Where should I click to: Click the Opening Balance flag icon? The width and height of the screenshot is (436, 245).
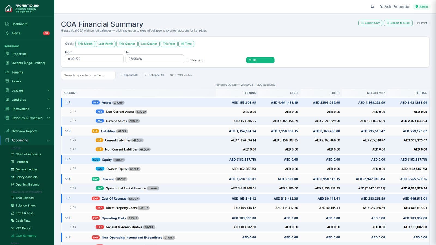click(12, 185)
